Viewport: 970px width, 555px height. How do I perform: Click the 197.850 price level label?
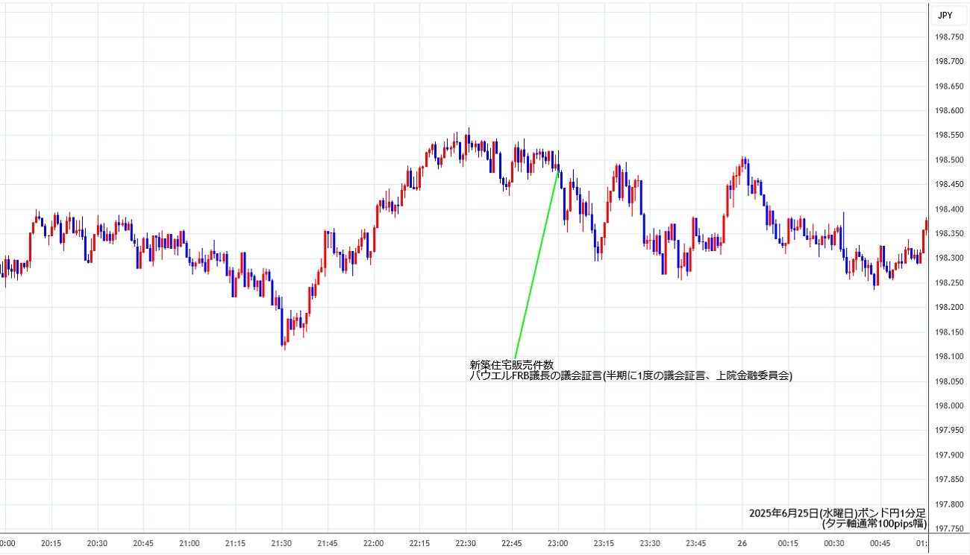pyautogui.click(x=949, y=480)
